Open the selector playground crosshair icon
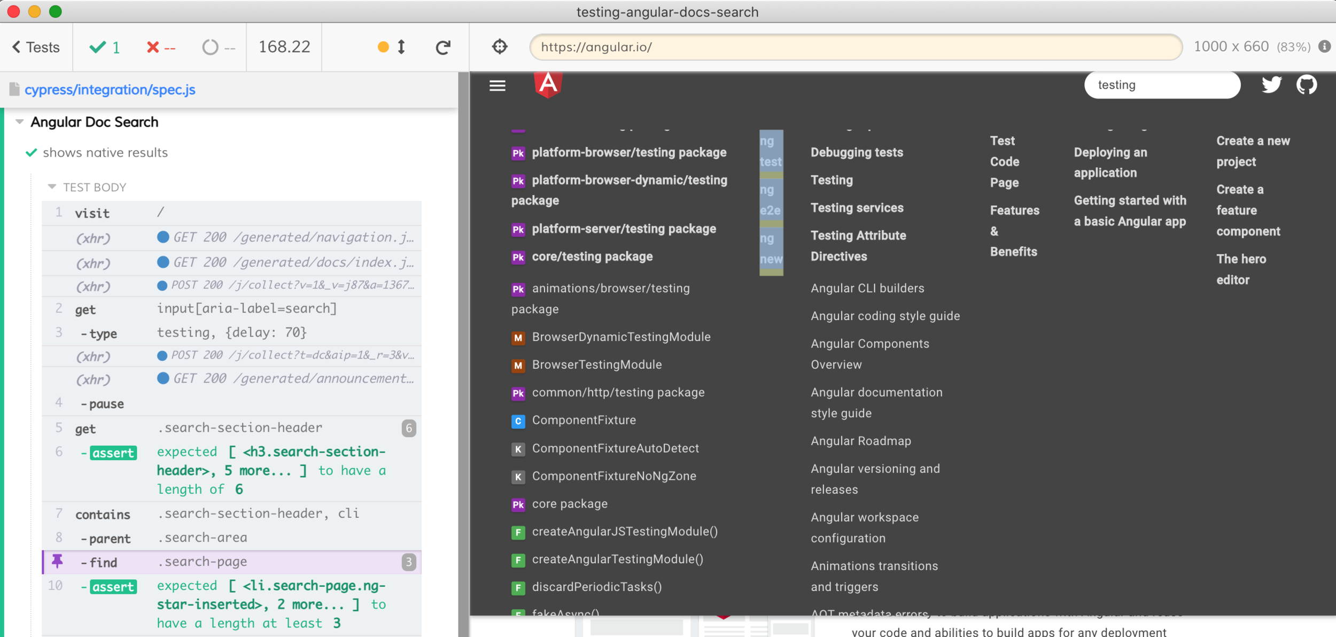 click(500, 47)
